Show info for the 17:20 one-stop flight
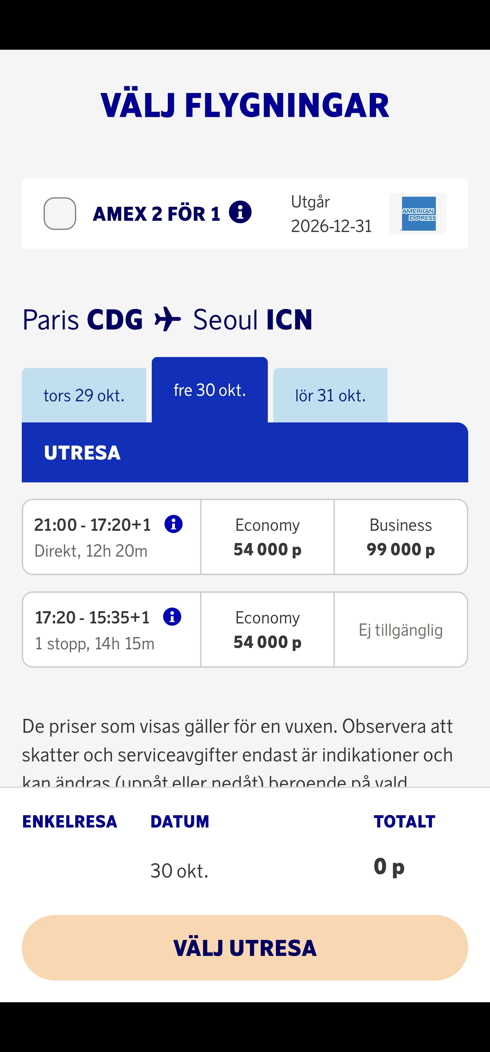 pos(172,617)
